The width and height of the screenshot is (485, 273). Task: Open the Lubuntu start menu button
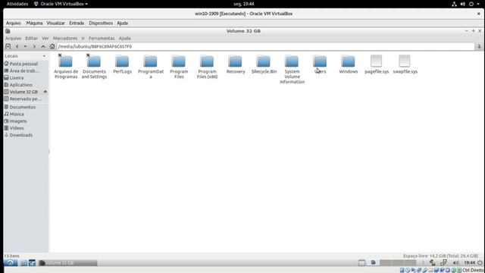[x=10, y=263]
